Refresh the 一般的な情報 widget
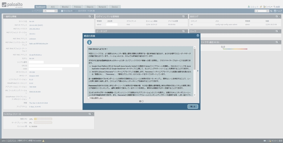283x143 pixels. pos(90,16)
